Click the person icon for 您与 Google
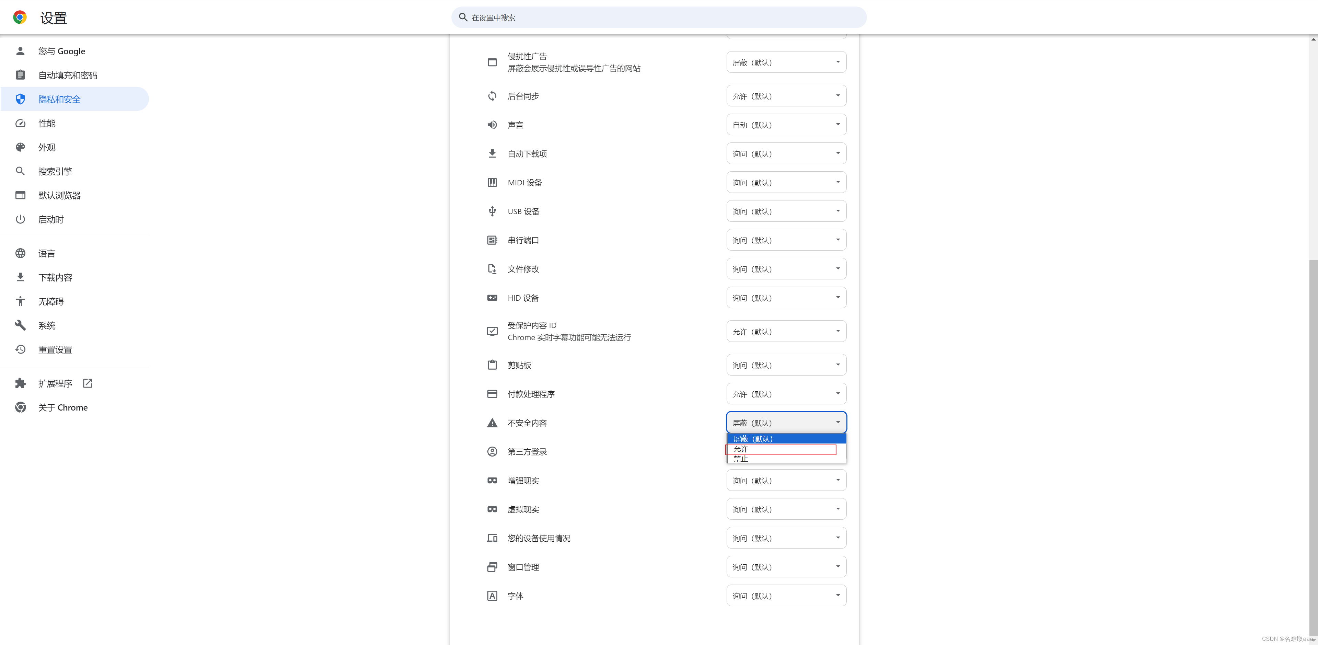This screenshot has height=645, width=1318. click(21, 51)
